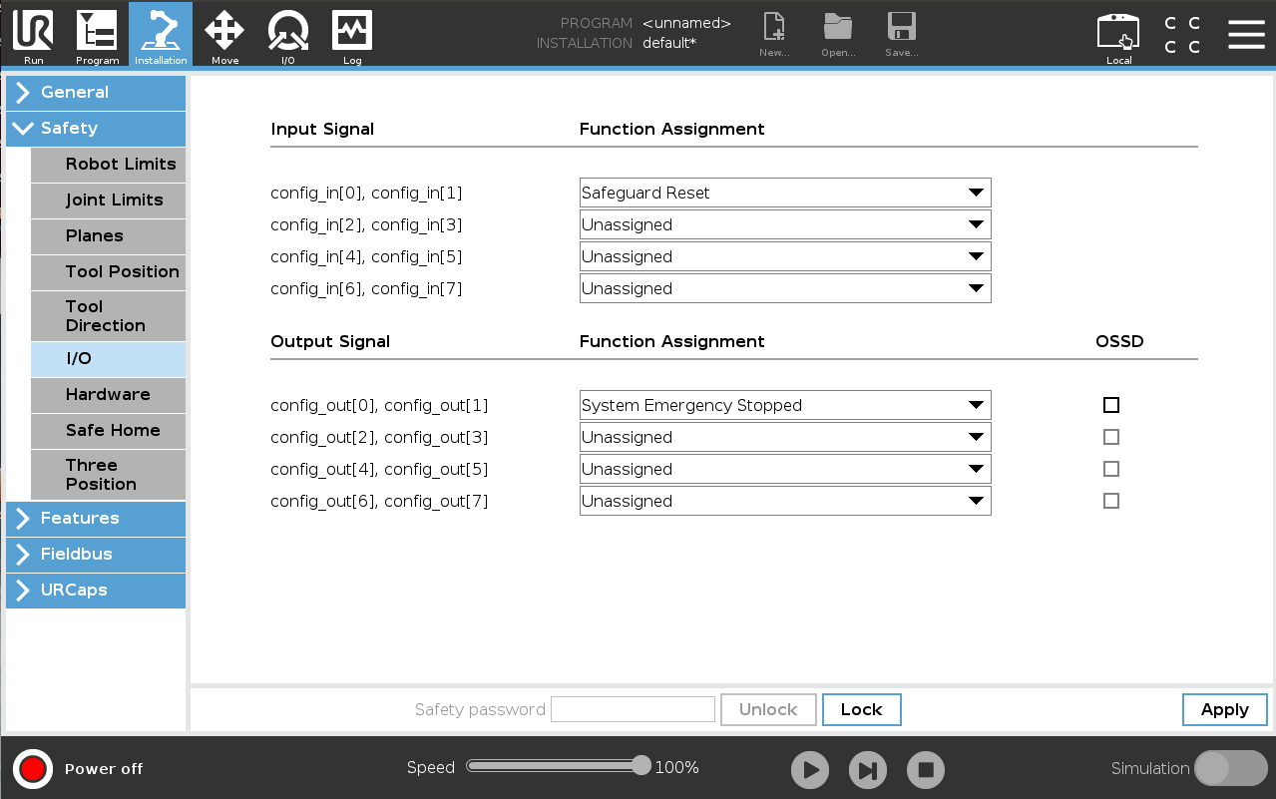
Task: Apply the safety configuration
Action: (1224, 709)
